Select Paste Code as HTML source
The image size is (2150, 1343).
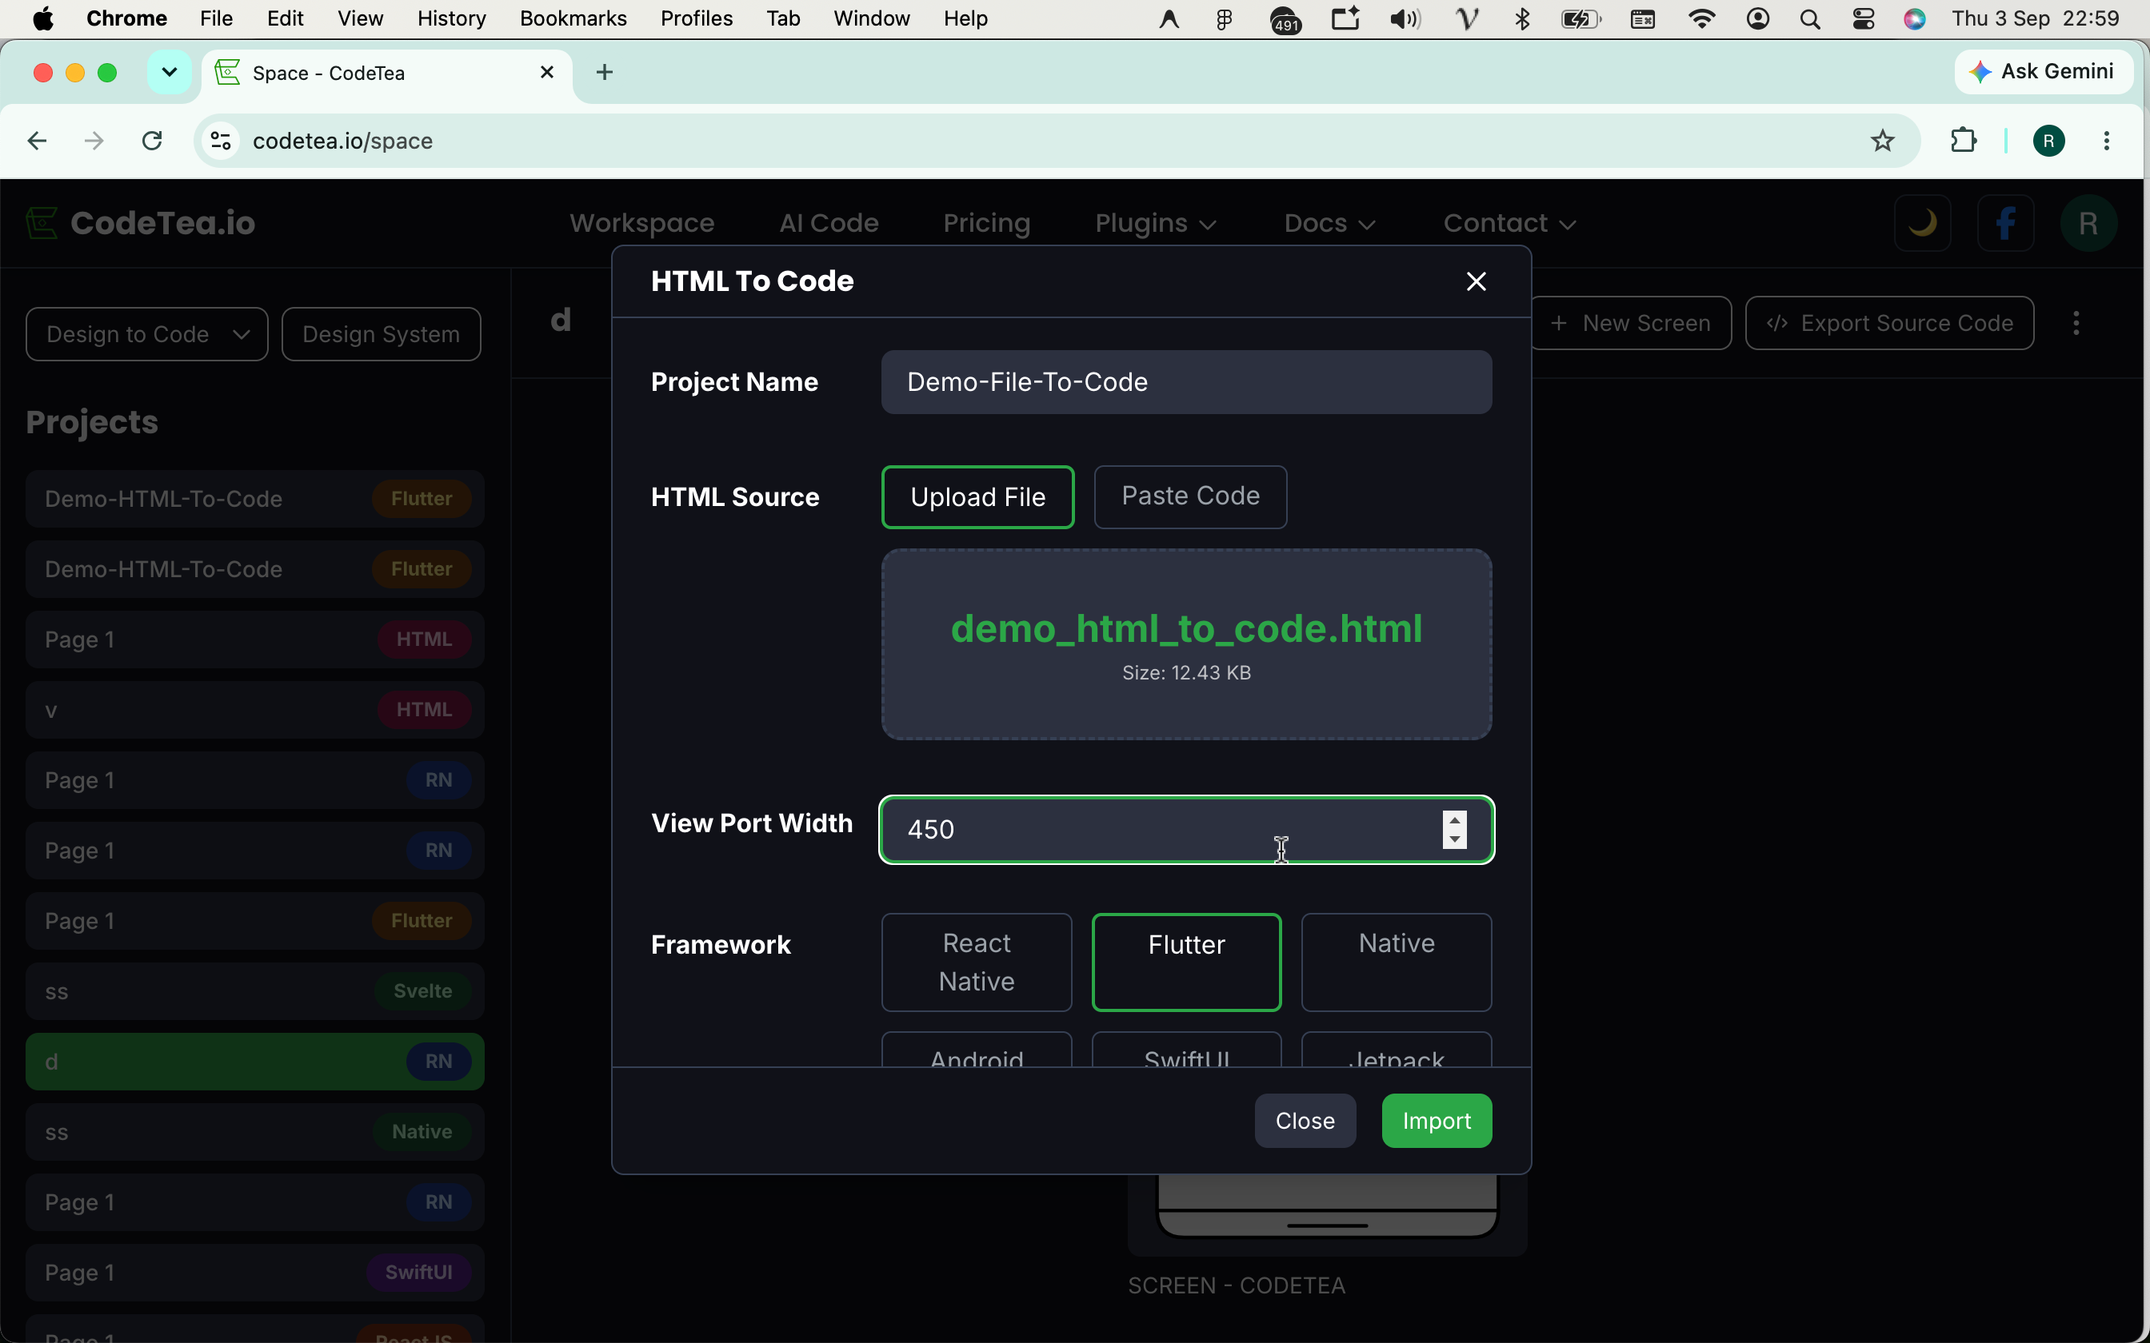(1190, 496)
